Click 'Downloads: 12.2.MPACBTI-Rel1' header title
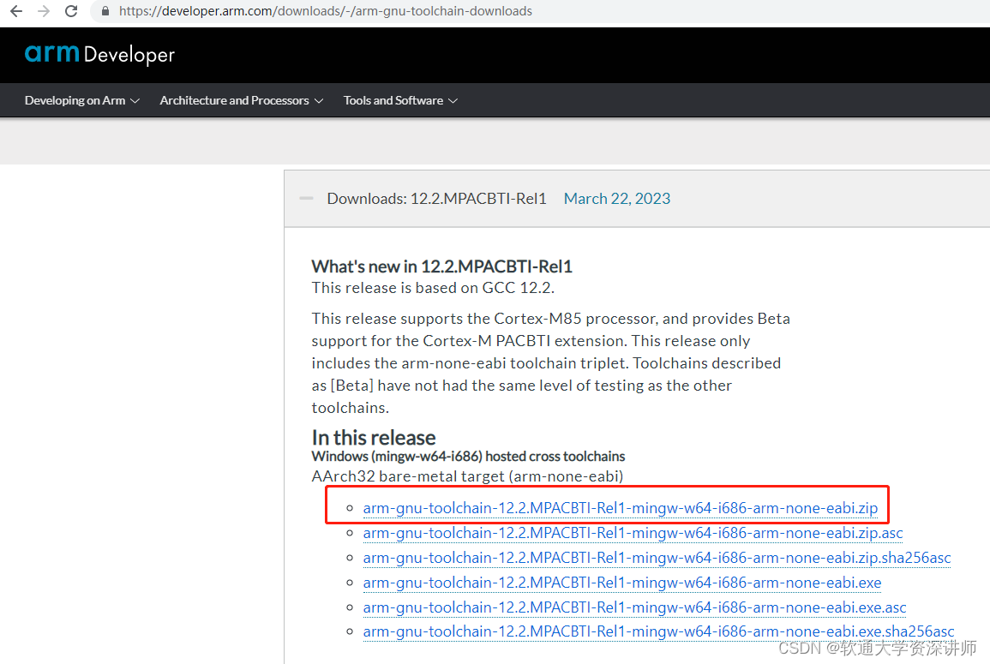 (436, 199)
